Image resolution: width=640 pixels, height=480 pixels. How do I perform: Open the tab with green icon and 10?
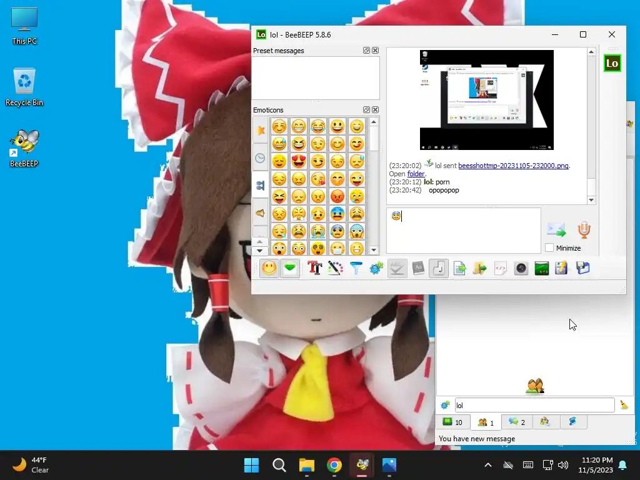(x=452, y=422)
